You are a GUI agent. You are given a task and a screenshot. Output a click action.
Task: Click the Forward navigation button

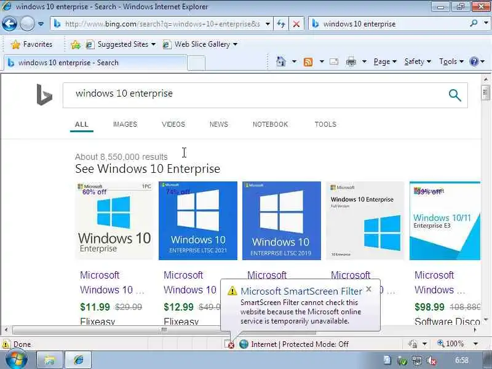[x=27, y=24]
